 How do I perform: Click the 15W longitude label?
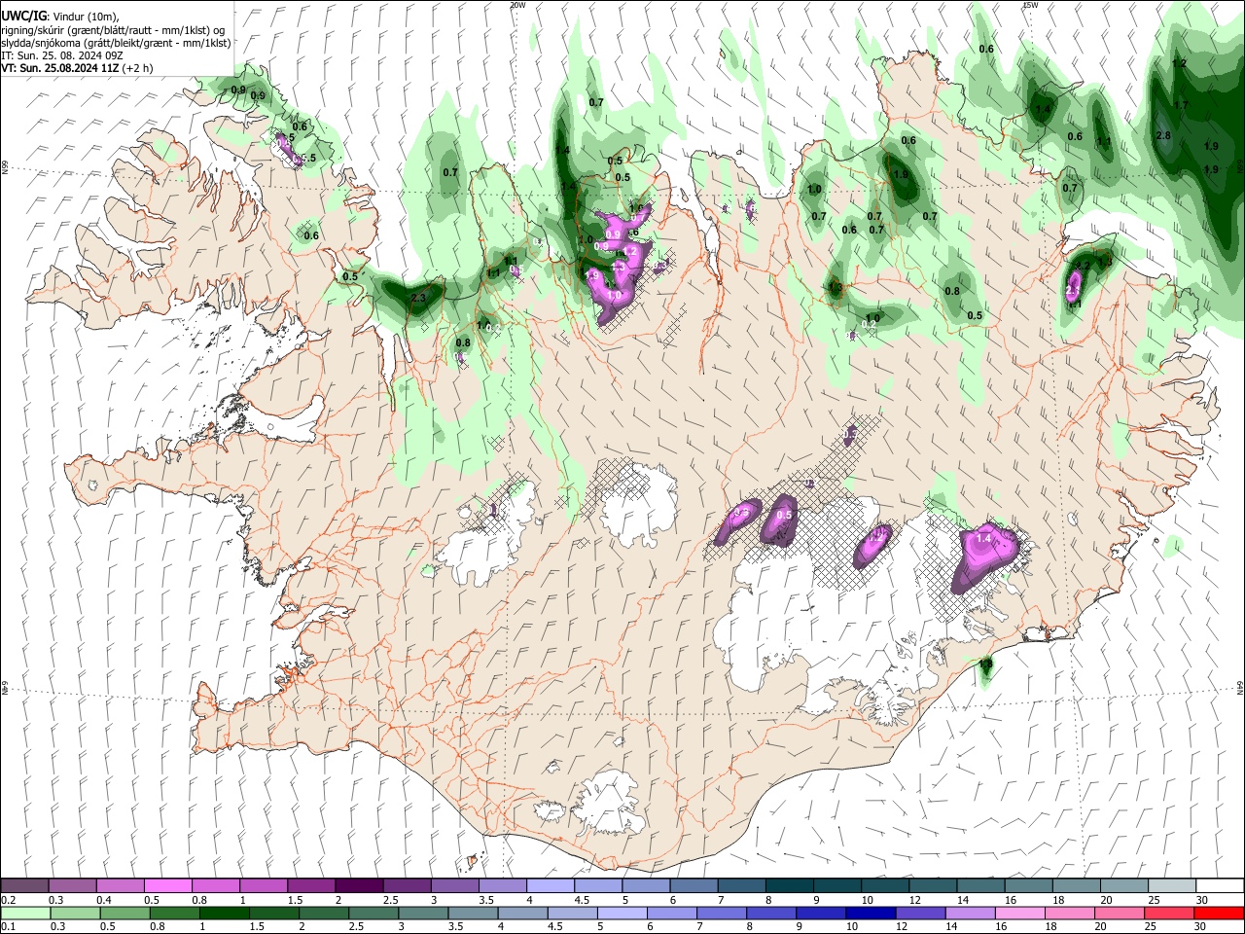pyautogui.click(x=1030, y=5)
